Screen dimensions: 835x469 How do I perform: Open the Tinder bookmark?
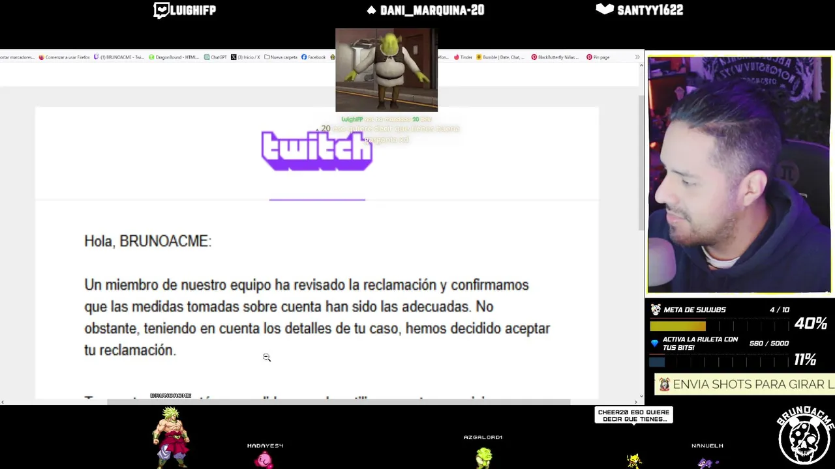463,57
